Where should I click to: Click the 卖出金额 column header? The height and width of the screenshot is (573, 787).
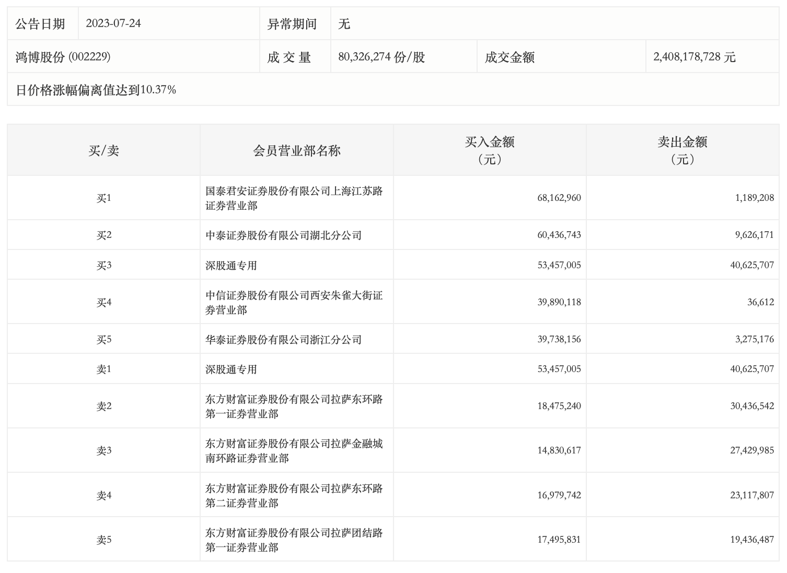pos(682,150)
